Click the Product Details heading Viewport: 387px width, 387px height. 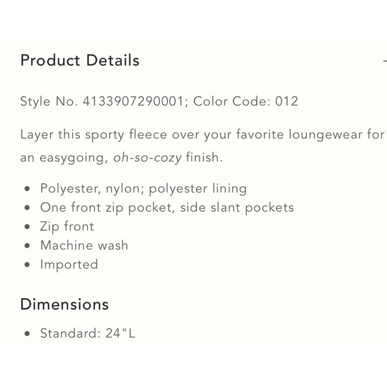pos(80,60)
